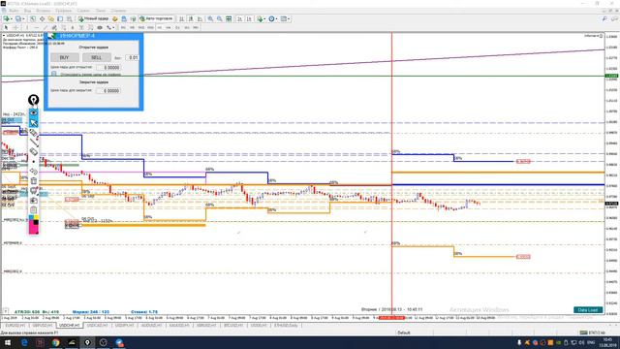Select the H1 timeframe button
Image resolution: width=620 pixels, height=349 pixels.
pyautogui.click(x=159, y=28)
